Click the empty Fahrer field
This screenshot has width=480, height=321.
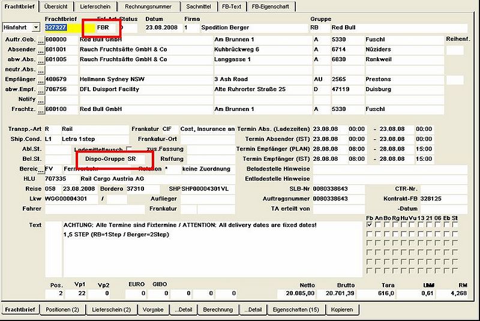95,209
